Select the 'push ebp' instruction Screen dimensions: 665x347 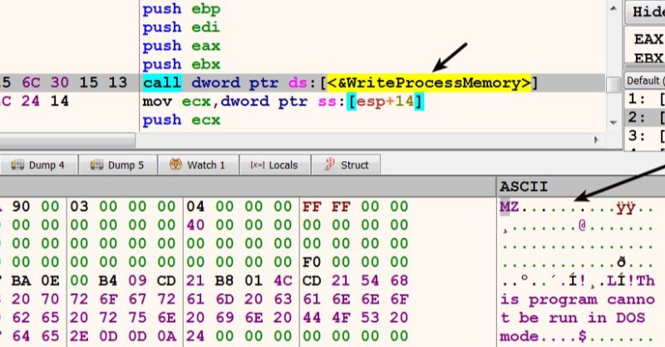click(181, 9)
